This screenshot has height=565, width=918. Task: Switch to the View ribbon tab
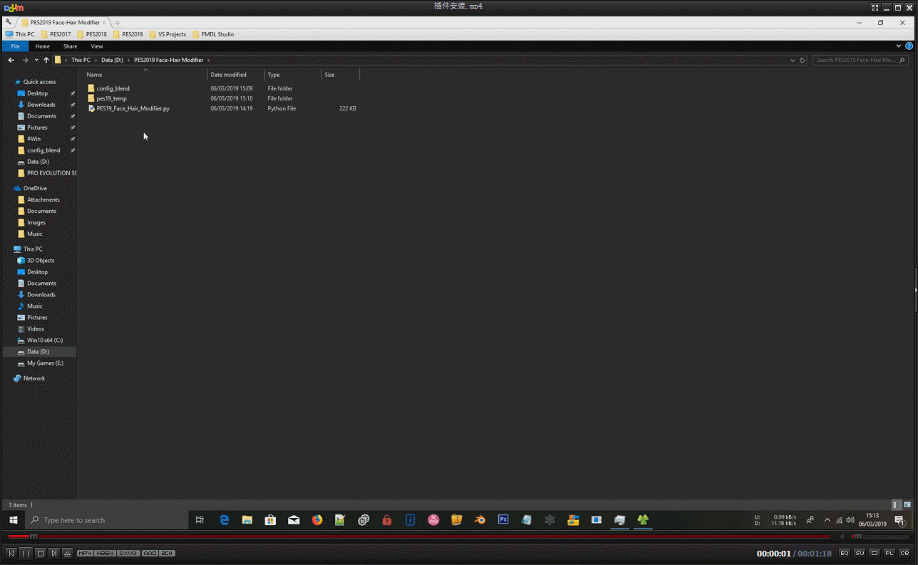pyautogui.click(x=97, y=46)
